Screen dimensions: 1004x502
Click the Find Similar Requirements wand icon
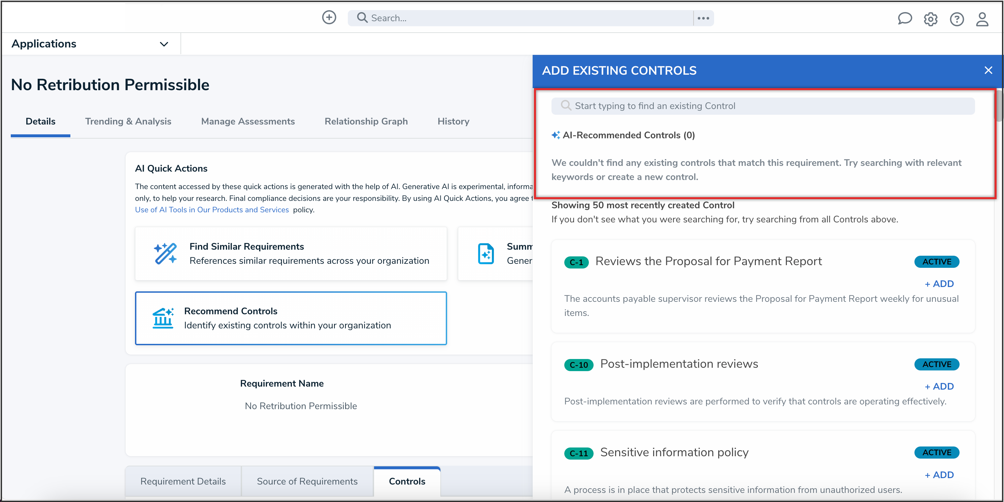pyautogui.click(x=165, y=254)
